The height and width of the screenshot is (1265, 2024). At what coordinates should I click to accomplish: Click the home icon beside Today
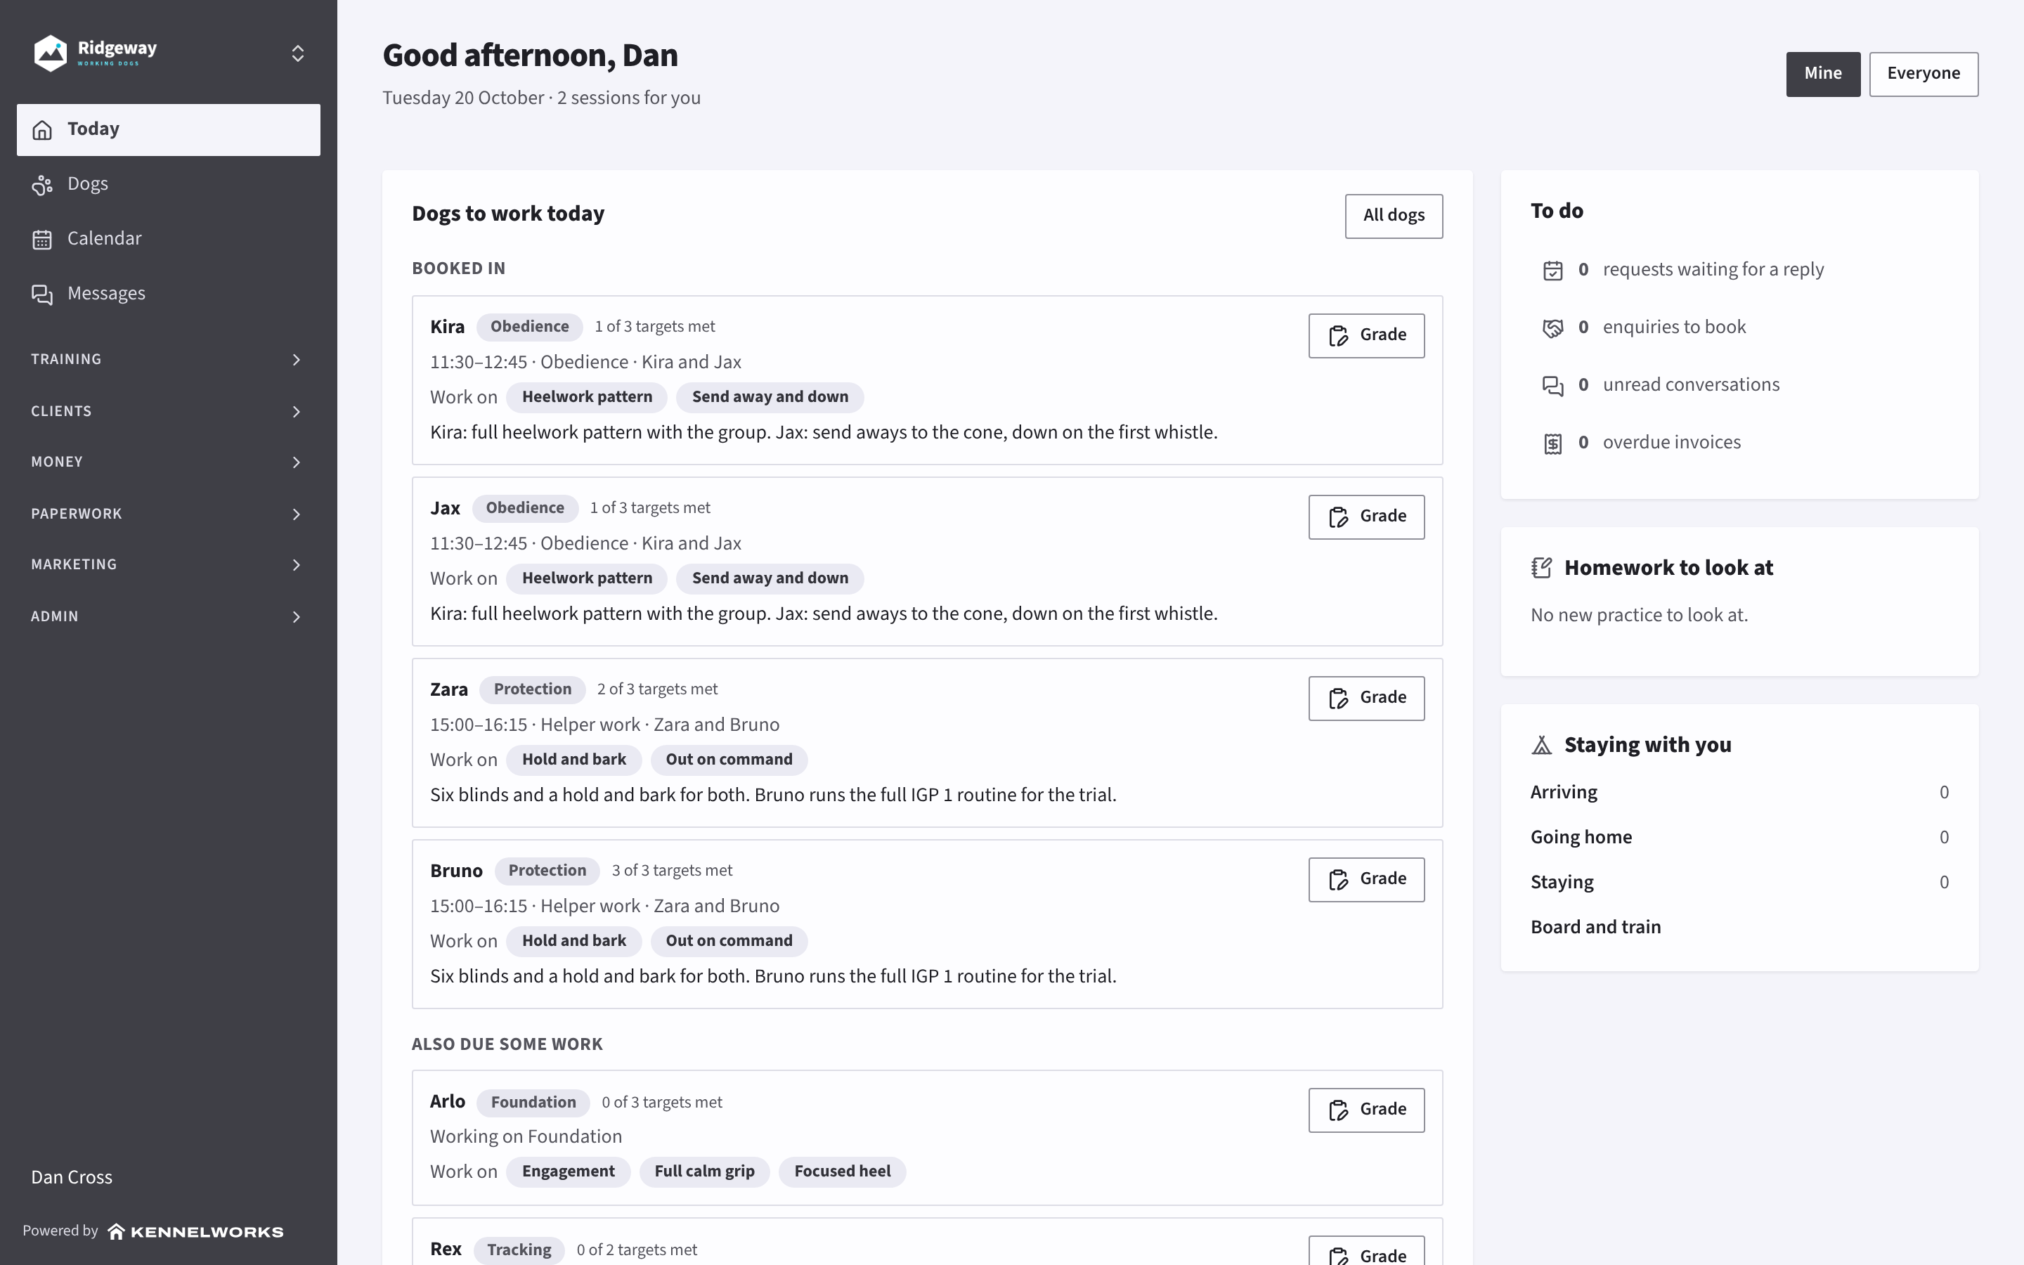tap(42, 130)
